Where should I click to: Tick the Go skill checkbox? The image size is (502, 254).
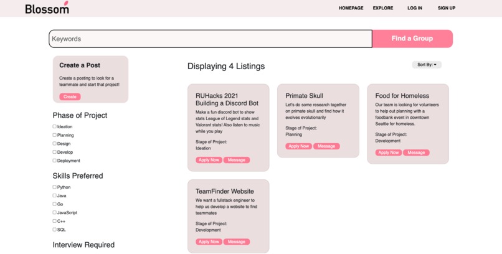[x=54, y=204]
